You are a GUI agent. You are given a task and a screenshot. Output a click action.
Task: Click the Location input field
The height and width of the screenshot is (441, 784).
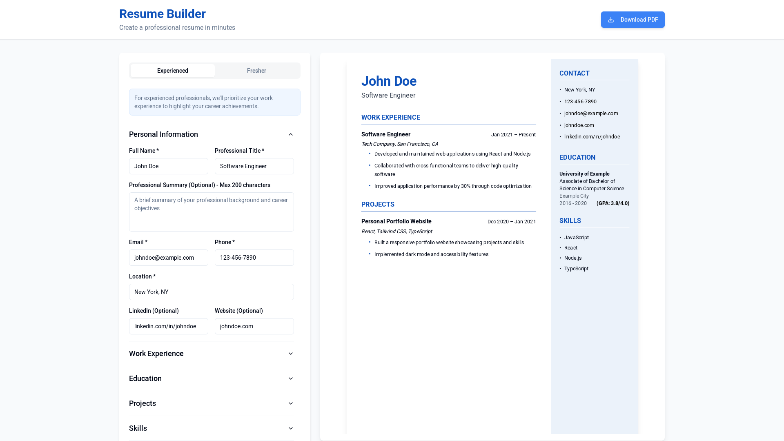pyautogui.click(x=212, y=292)
